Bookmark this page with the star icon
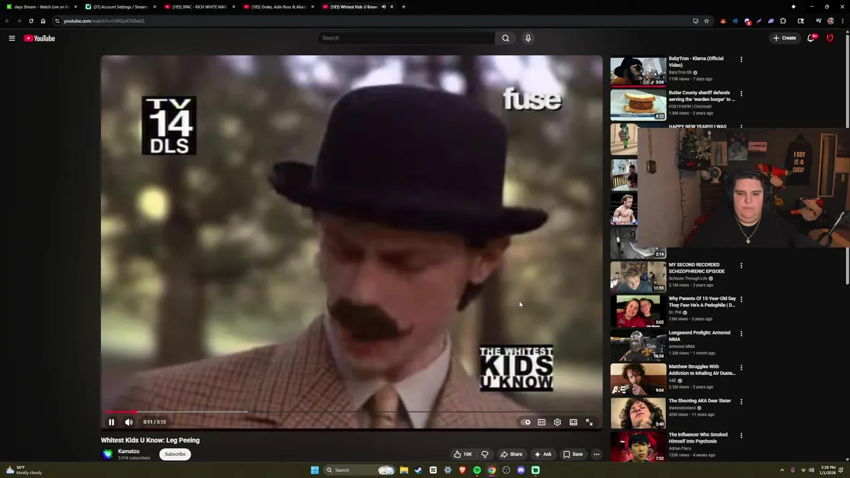This screenshot has width=850, height=478. (x=707, y=21)
